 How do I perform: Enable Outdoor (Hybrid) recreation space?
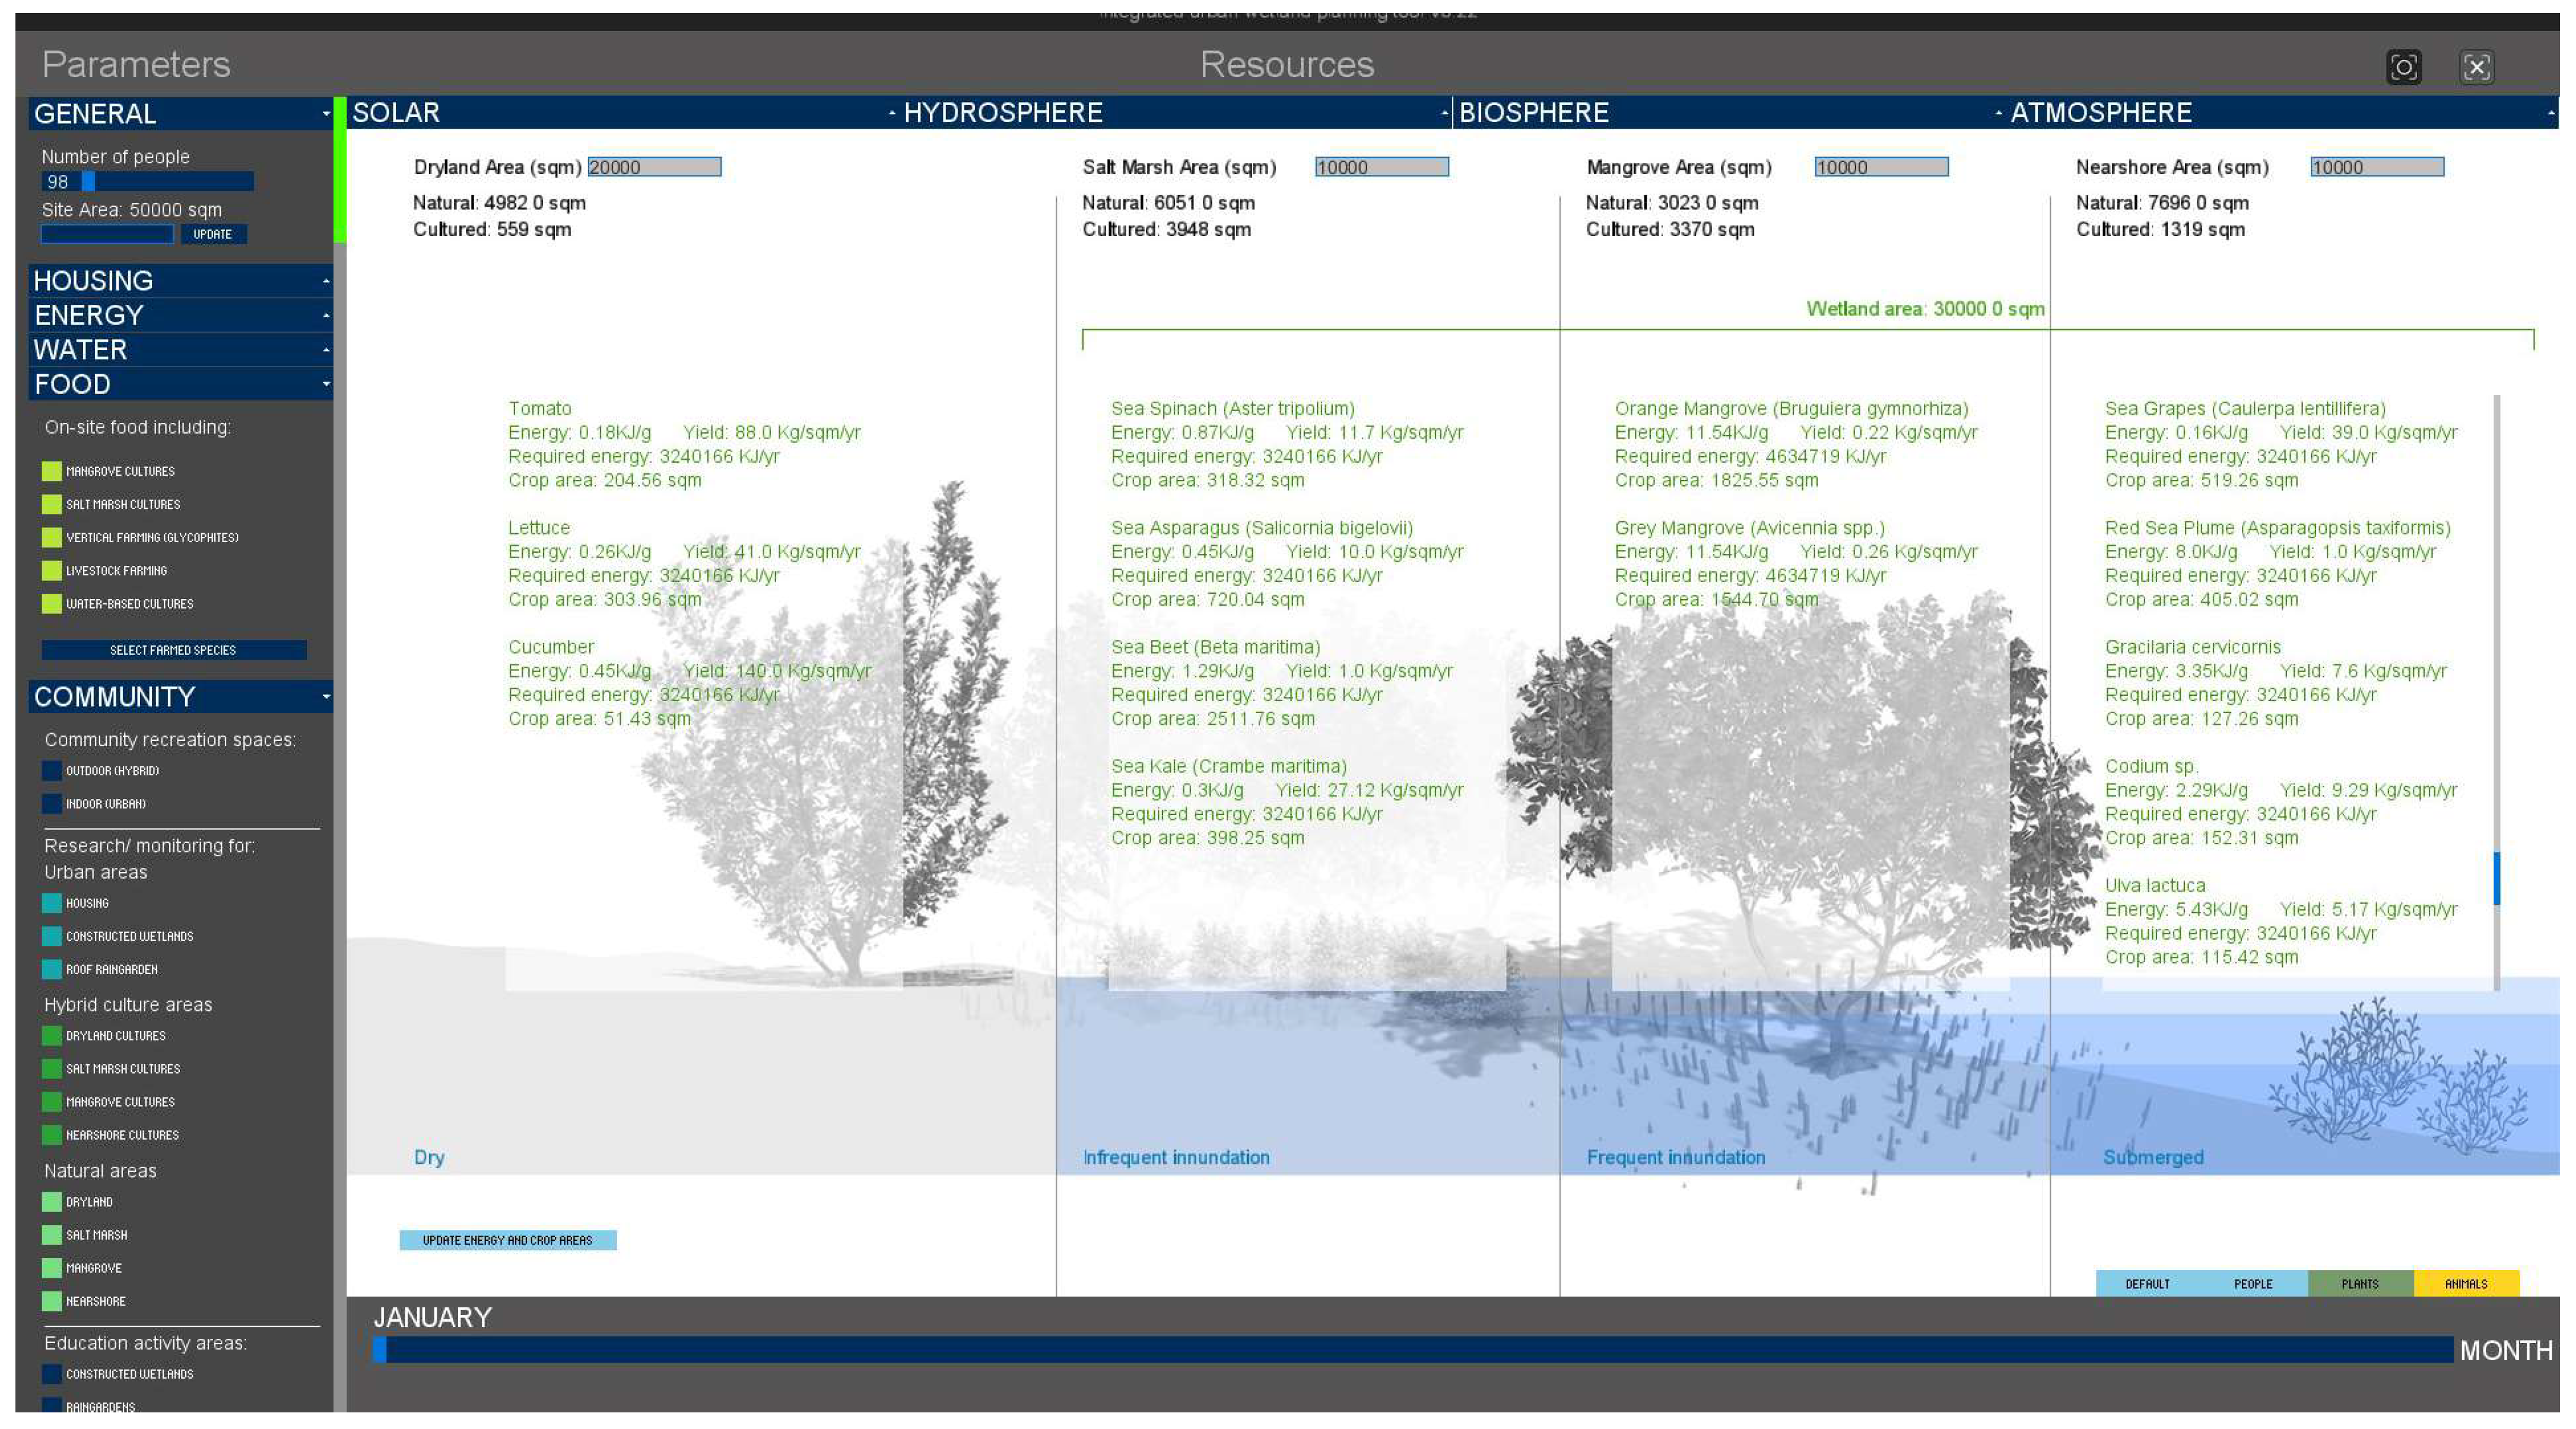click(52, 771)
